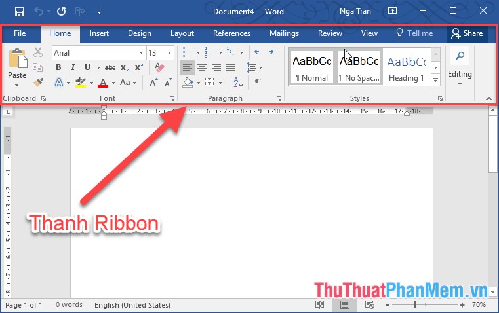Toggle Center paragraph alignment

[x=202, y=67]
